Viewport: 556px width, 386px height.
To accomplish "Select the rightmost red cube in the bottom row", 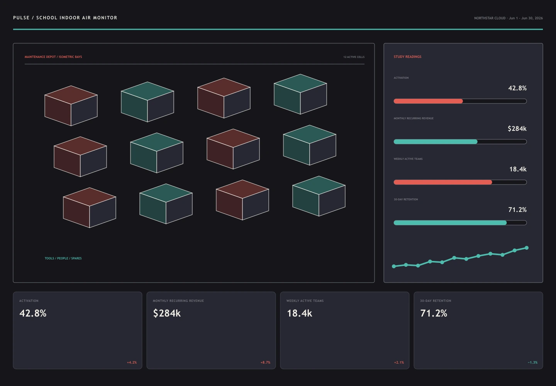I will tap(242, 200).
